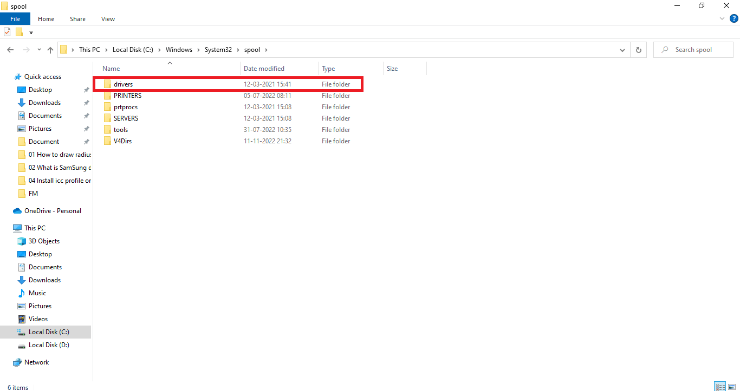Open the View ribbon tab
This screenshot has height=391, width=740.
pyautogui.click(x=108, y=19)
